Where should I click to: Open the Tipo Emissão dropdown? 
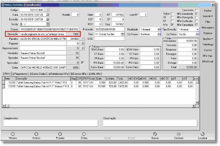click(x=198, y=29)
